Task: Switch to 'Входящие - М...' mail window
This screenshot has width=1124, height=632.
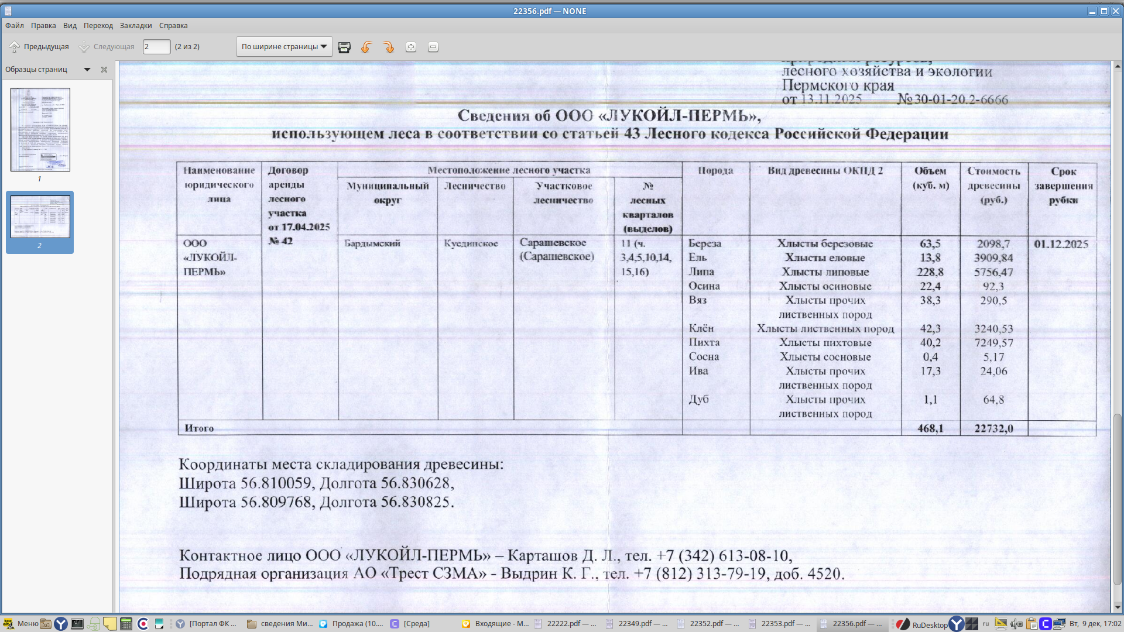Action: 495,624
